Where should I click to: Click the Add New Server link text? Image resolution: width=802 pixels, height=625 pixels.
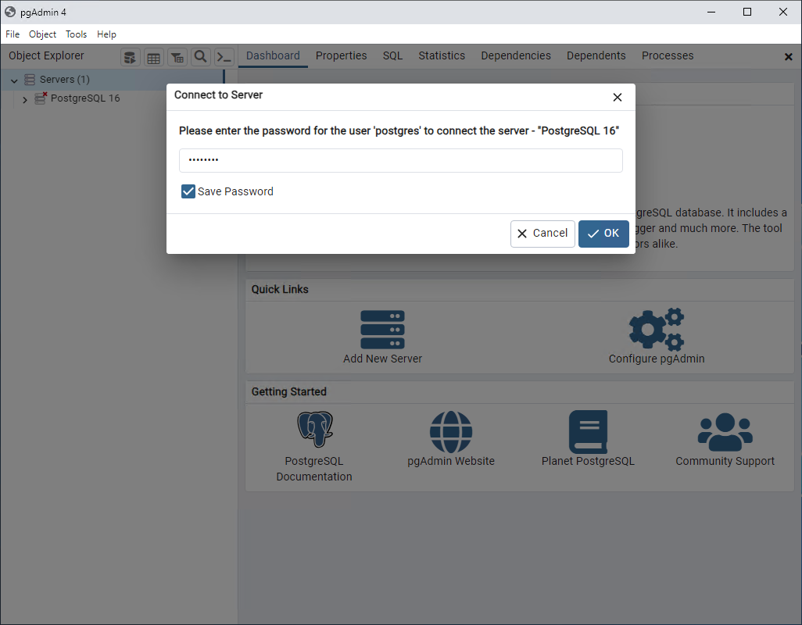coord(382,359)
